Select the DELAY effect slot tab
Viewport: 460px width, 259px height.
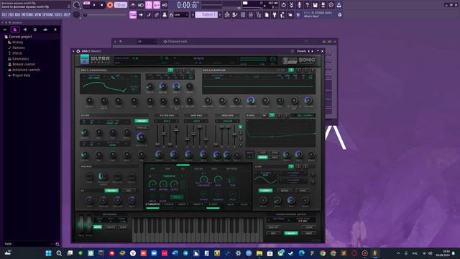[231, 204]
